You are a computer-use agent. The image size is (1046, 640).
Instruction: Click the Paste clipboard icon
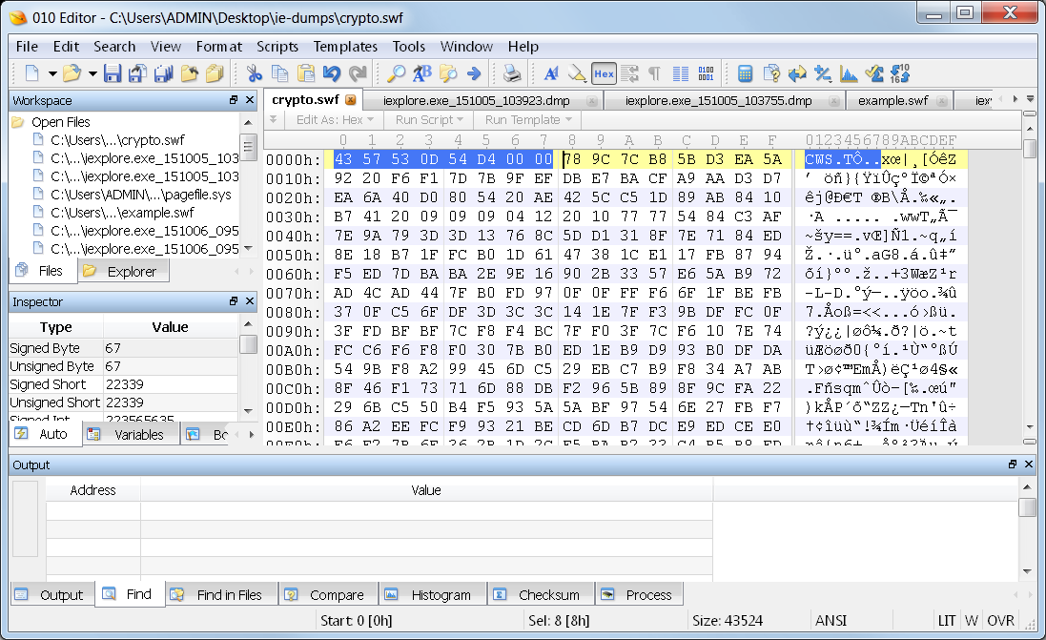point(305,73)
